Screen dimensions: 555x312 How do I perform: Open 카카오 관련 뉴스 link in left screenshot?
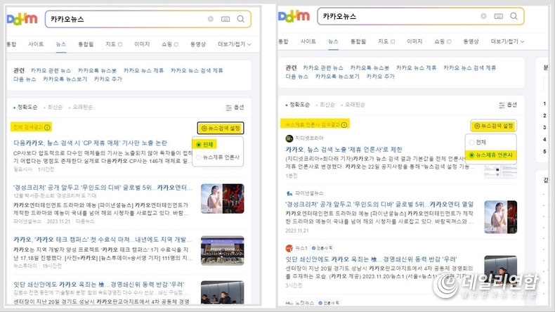[51, 70]
